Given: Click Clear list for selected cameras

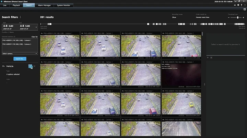Looking at the screenshot, I should pos(35,37).
